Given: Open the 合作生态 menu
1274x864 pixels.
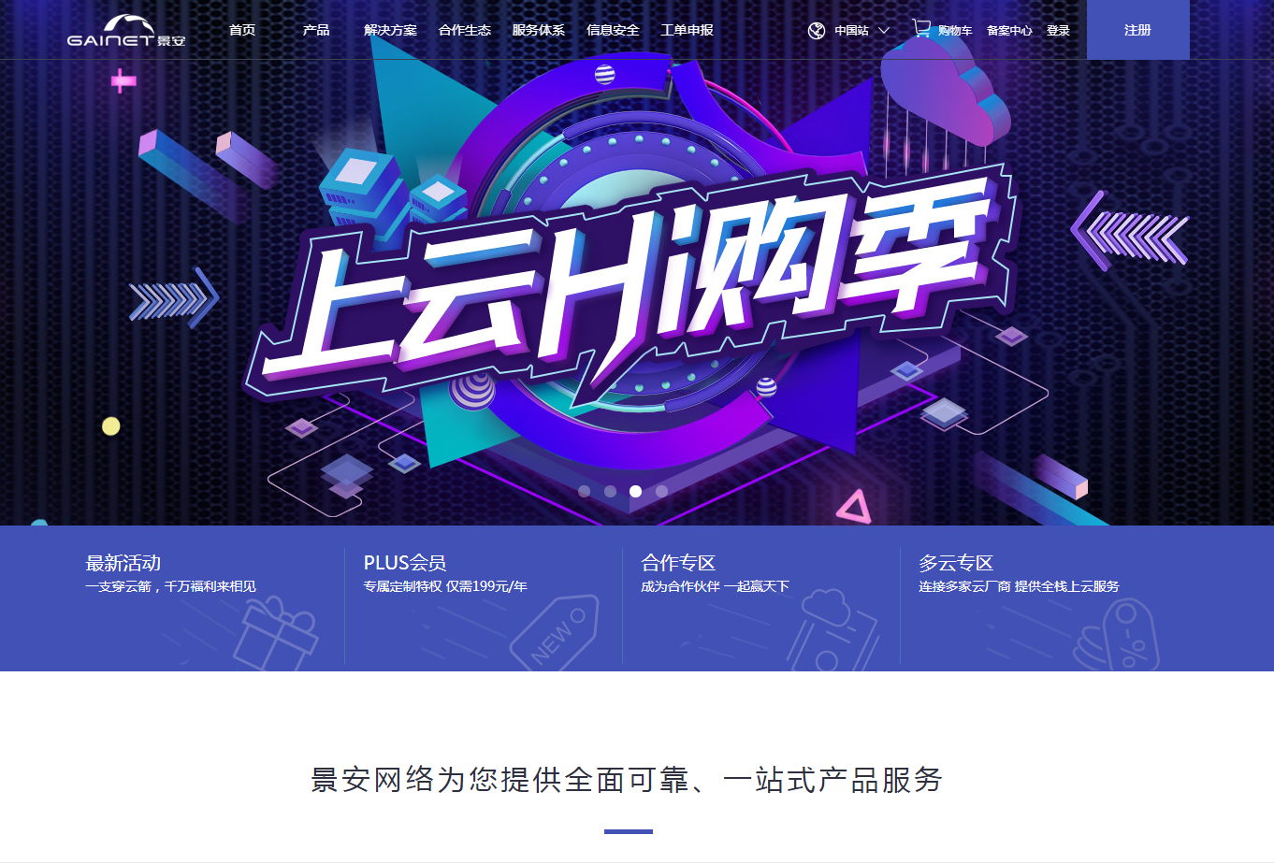Looking at the screenshot, I should [464, 30].
